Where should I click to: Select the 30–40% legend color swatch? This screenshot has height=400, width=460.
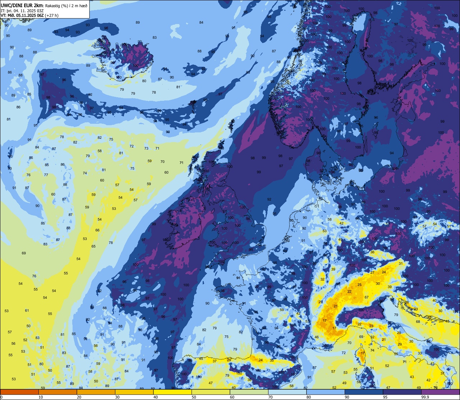[134, 392]
